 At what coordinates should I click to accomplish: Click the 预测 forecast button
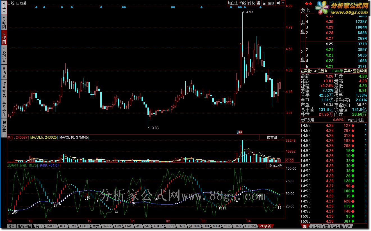(271, 3)
